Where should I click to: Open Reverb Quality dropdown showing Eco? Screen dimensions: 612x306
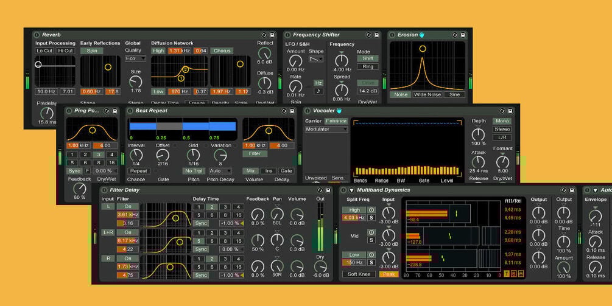[135, 58]
